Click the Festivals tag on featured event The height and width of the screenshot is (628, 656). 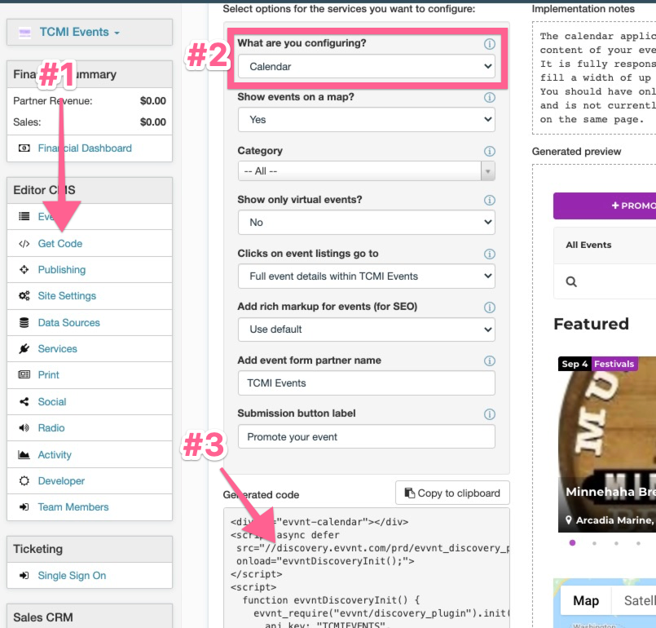(614, 364)
